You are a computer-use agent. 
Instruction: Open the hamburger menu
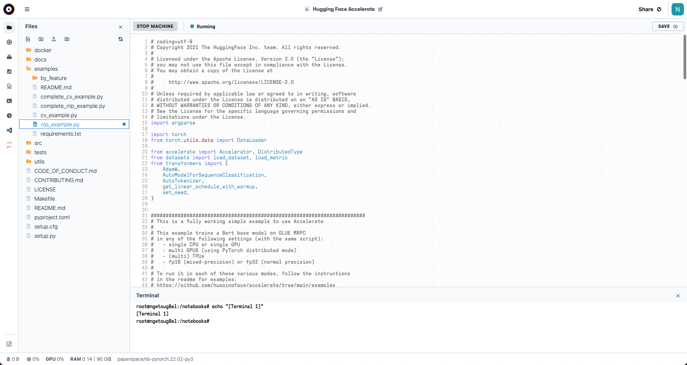27,9
